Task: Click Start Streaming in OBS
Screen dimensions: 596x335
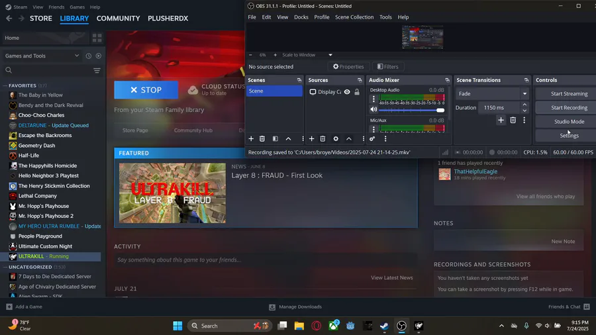Action: [569, 93]
